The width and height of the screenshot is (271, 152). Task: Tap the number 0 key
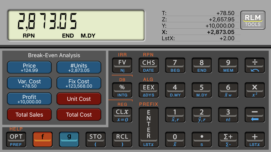click(x=175, y=139)
